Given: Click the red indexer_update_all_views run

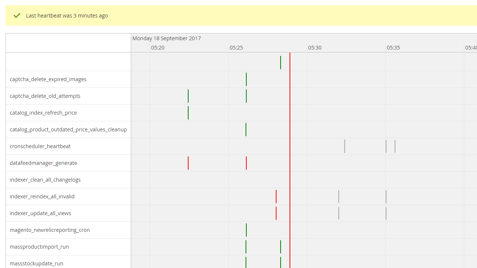Looking at the screenshot, I should [276, 213].
